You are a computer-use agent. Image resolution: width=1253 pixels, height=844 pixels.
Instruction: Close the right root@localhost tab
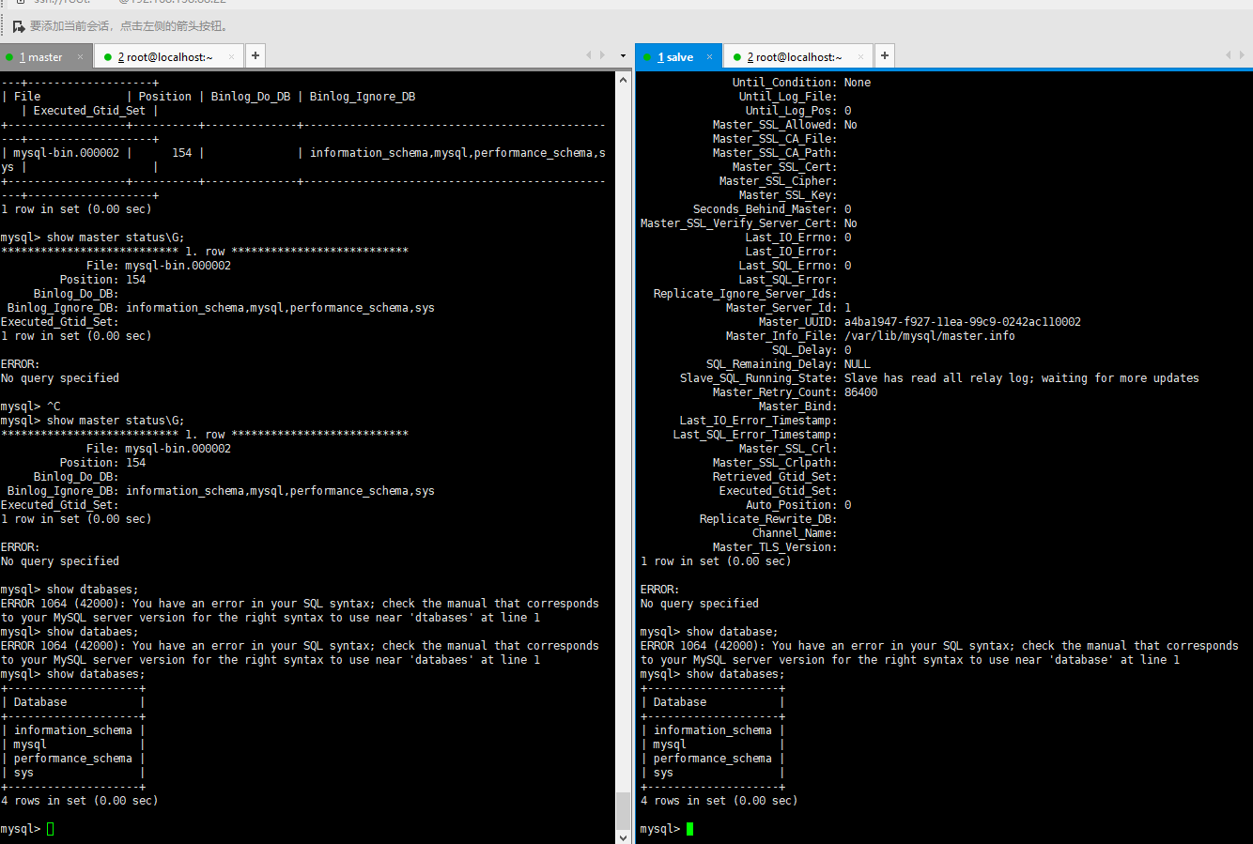[860, 57]
